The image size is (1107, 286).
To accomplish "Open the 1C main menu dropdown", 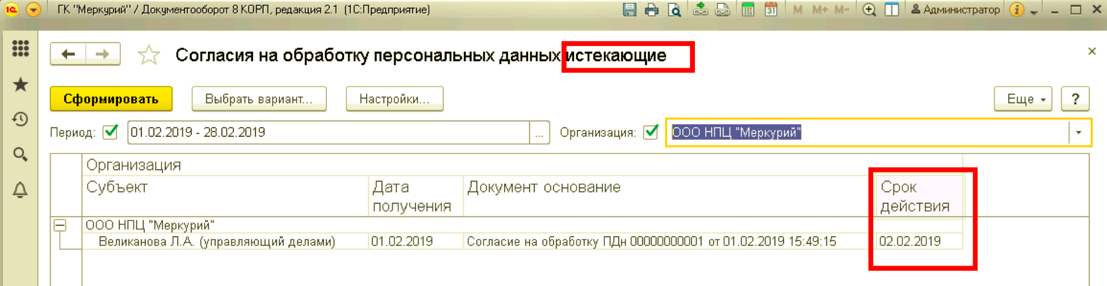I will coord(33,10).
